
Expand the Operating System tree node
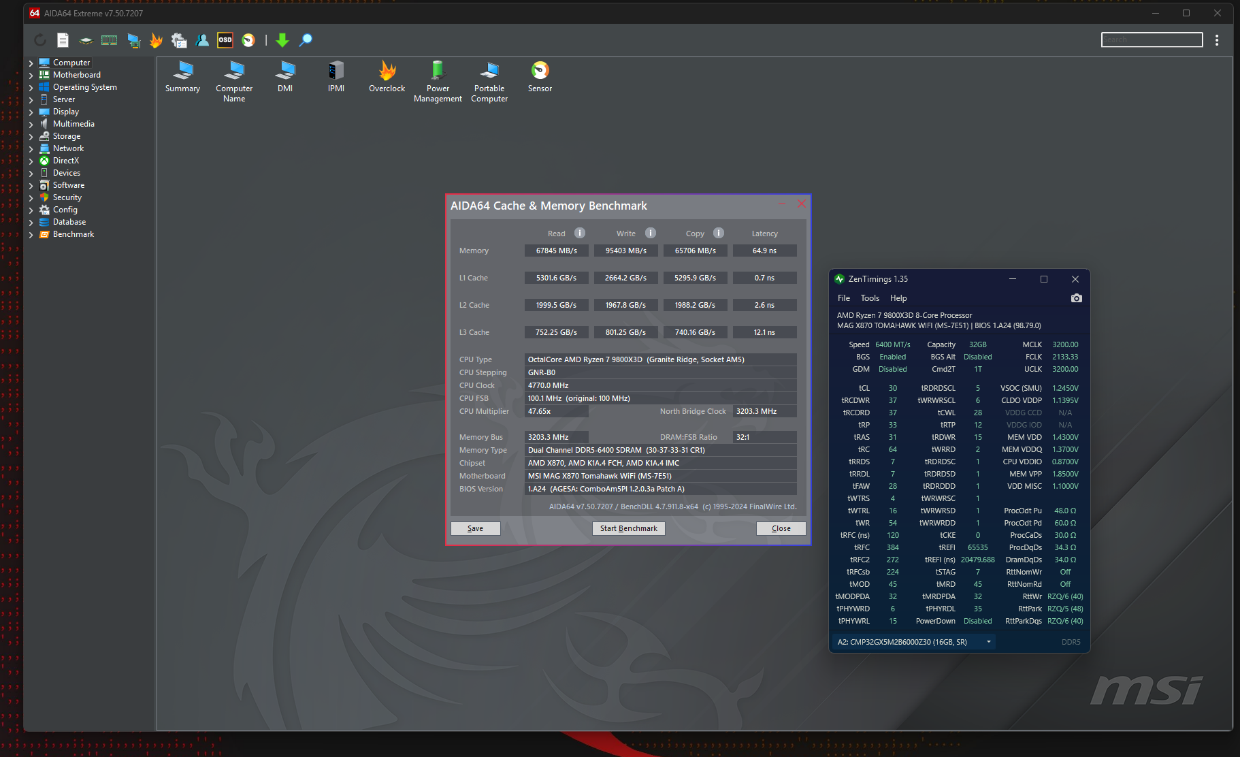[31, 88]
